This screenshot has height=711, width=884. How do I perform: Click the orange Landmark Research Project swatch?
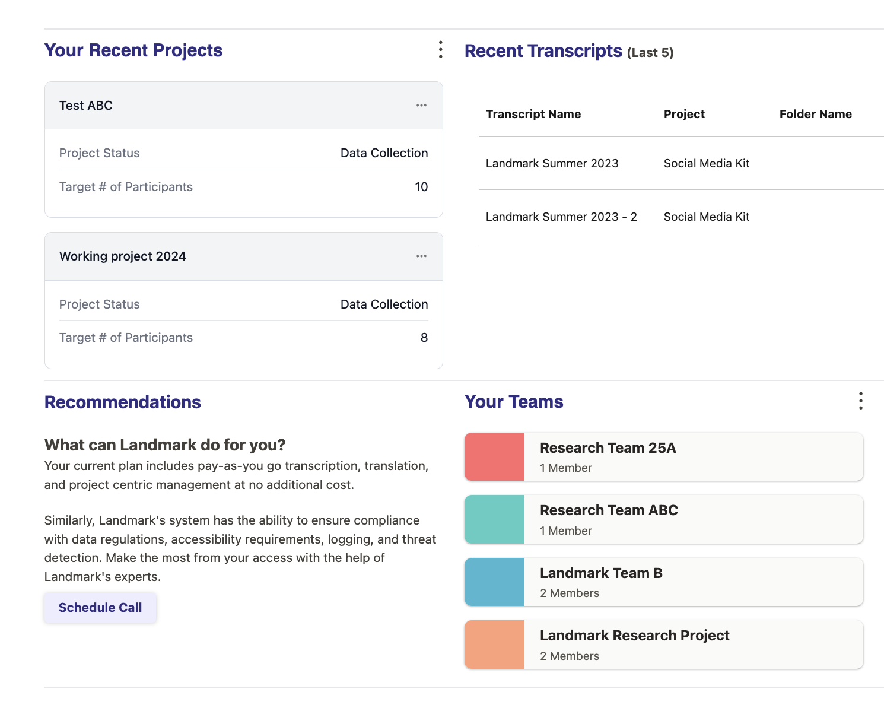[495, 645]
